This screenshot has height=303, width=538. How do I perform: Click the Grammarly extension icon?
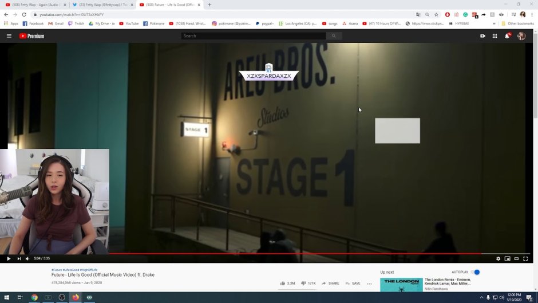pos(465,14)
